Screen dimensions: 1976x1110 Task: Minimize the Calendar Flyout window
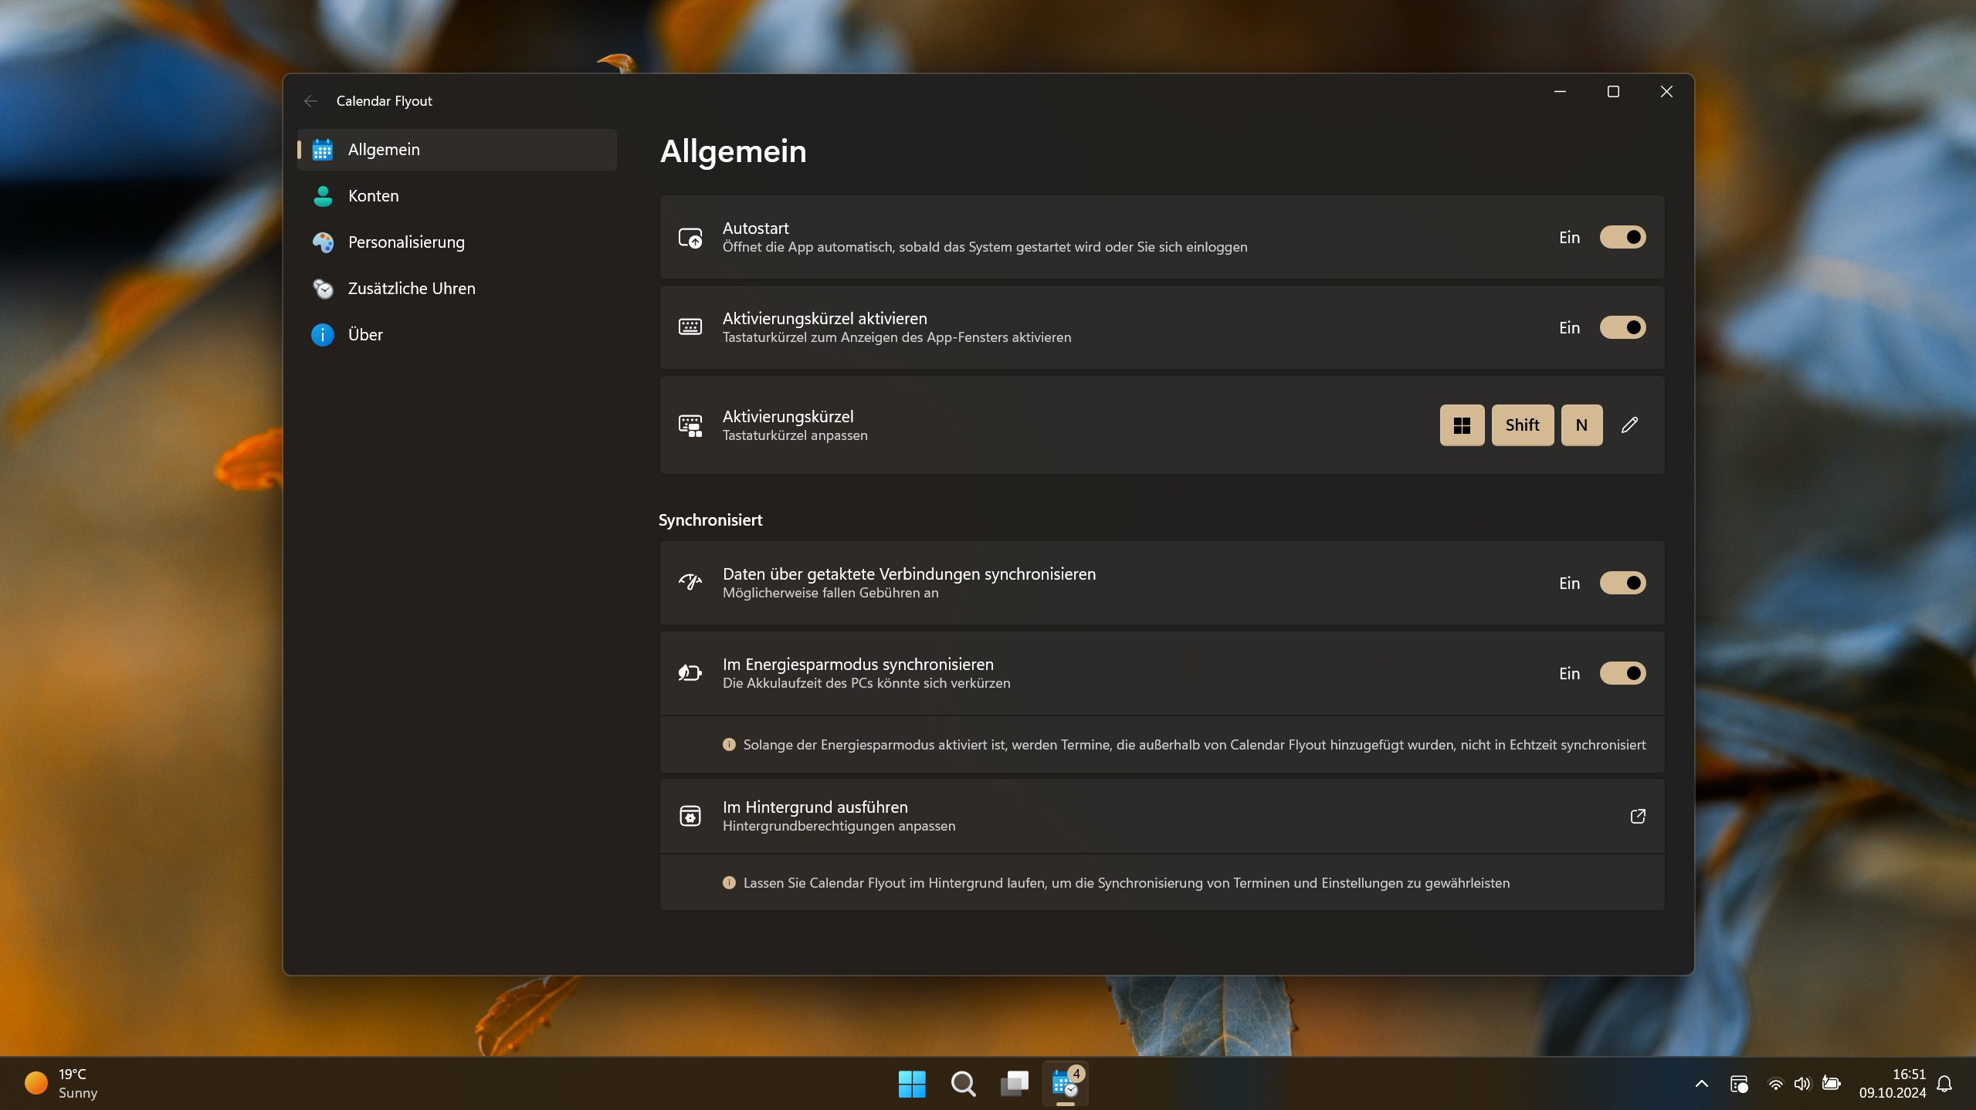point(1560,92)
